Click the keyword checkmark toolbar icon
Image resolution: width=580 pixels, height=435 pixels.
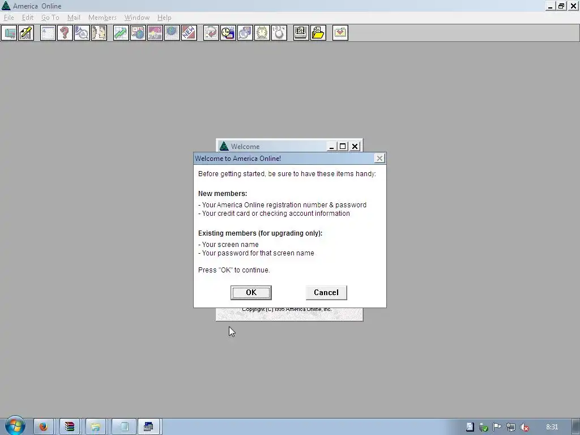(x=211, y=33)
